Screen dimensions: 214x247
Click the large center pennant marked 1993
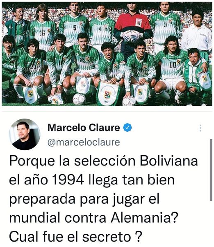pos(108,93)
